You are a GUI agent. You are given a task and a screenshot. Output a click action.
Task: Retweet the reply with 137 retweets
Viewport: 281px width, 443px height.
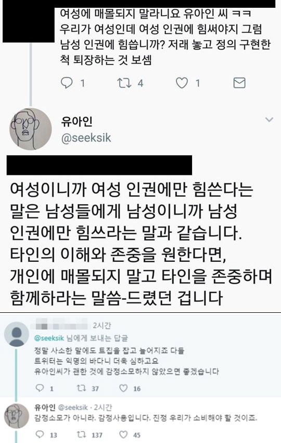pyautogui.click(x=82, y=434)
